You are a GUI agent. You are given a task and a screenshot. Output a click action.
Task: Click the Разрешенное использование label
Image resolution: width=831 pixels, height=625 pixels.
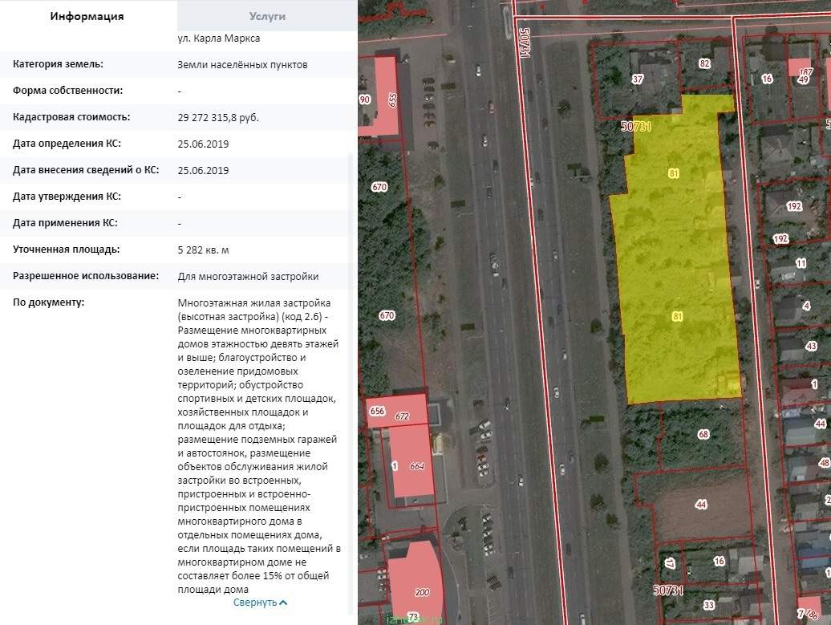[85, 276]
